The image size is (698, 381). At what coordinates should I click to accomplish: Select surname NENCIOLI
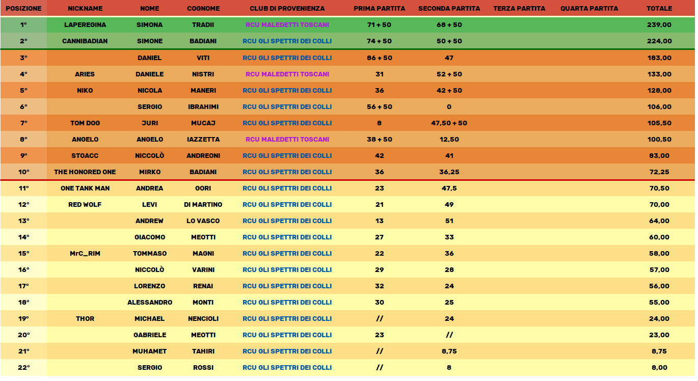(203, 319)
